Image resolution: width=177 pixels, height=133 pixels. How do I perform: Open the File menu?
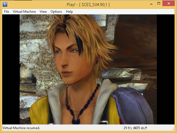pos(7,12)
